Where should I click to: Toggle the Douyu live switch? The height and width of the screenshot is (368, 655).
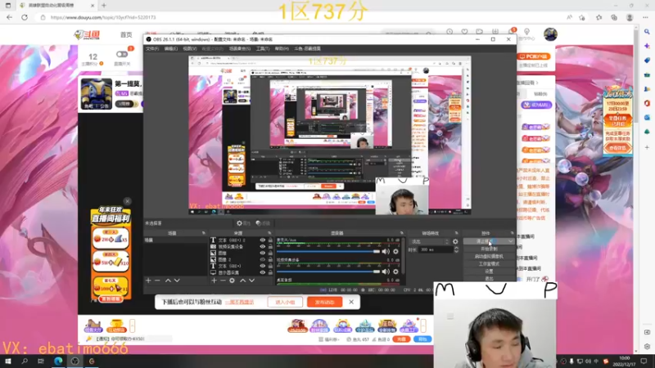pyautogui.click(x=121, y=54)
